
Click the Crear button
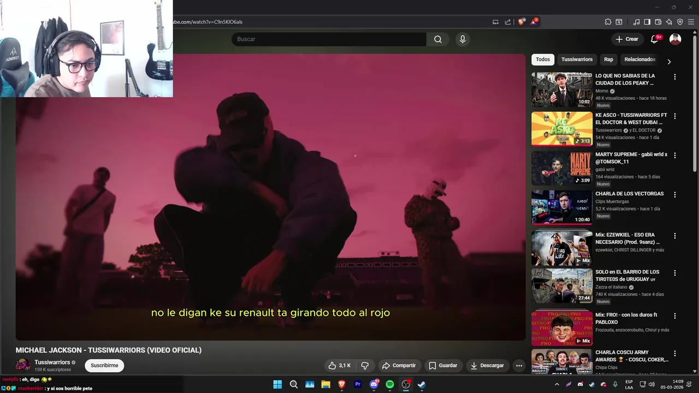point(626,39)
